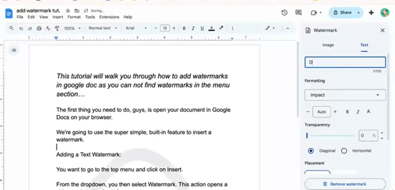Open version history clock icon
395x190 pixels.
[x=284, y=13]
